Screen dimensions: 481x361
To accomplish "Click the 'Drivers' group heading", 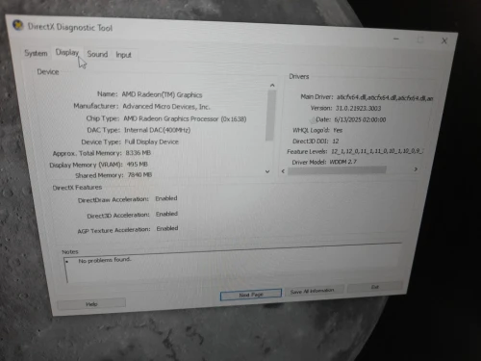I will (299, 76).
